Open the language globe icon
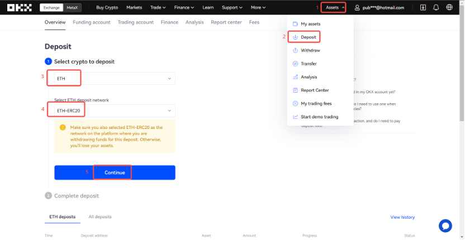The height and width of the screenshot is (240, 465). pyautogui.click(x=449, y=7)
